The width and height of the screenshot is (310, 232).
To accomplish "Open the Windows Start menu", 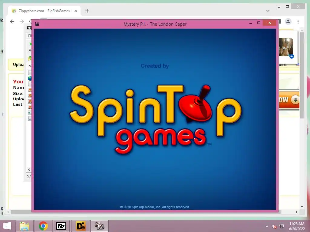I will pyautogui.click(x=7, y=226).
